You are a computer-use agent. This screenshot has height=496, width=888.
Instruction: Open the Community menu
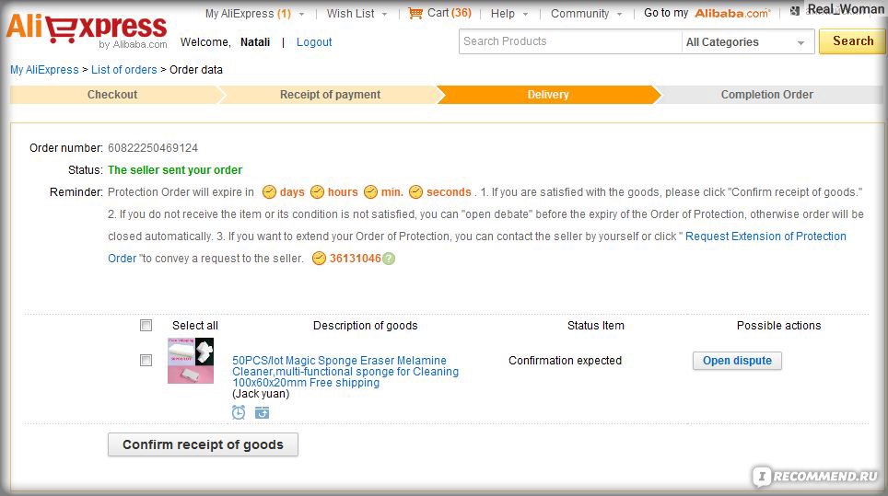coord(586,14)
